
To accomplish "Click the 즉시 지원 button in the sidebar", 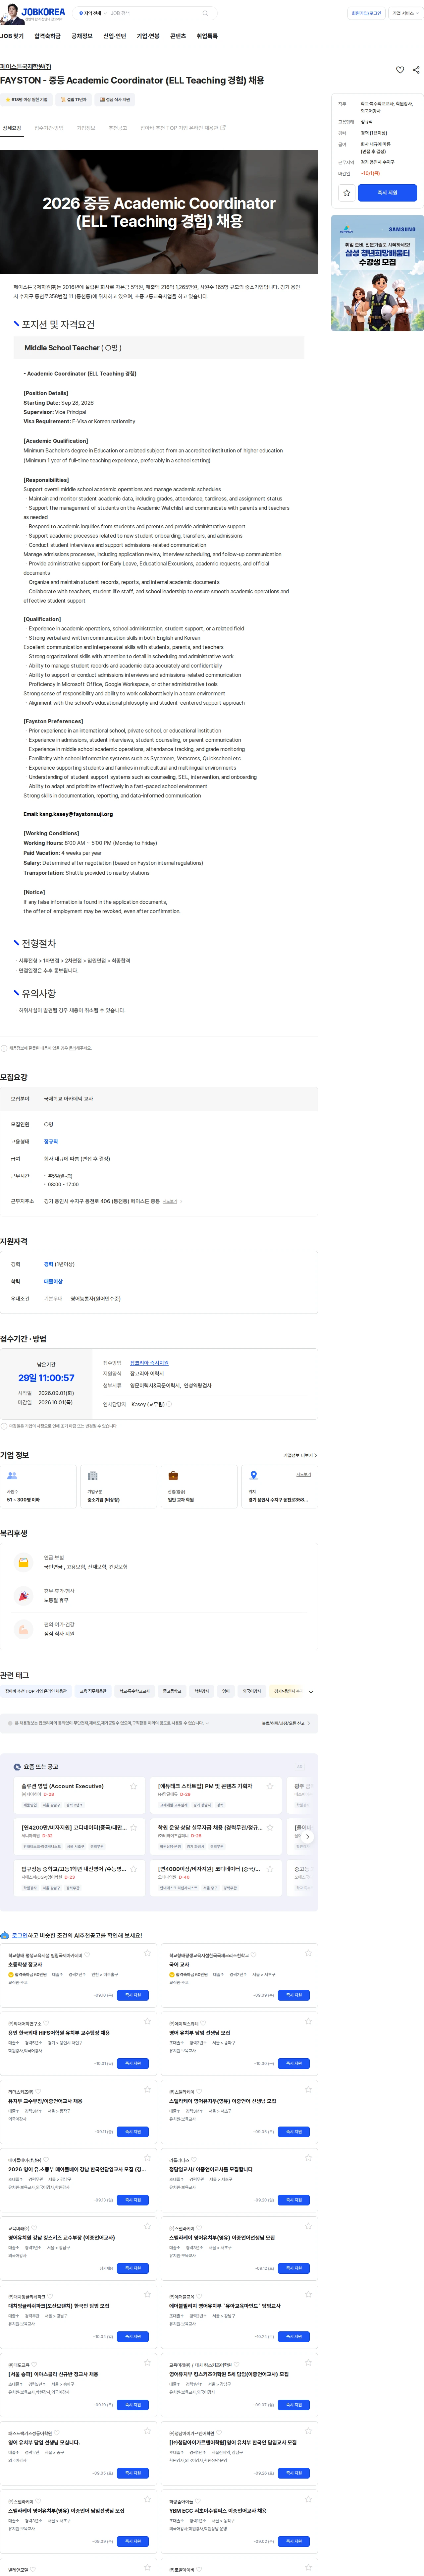I will click(x=388, y=193).
